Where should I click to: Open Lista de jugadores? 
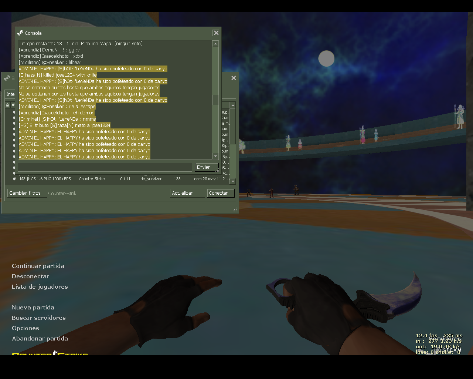(x=40, y=287)
